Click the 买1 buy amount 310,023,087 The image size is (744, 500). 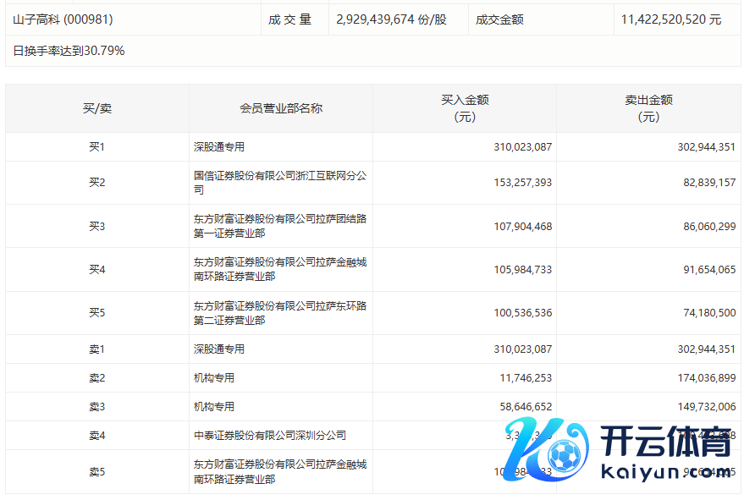(x=522, y=147)
